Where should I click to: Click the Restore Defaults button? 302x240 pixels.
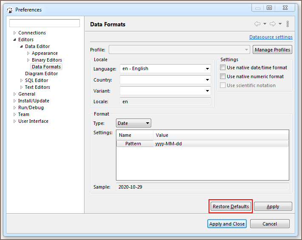(x=231, y=206)
